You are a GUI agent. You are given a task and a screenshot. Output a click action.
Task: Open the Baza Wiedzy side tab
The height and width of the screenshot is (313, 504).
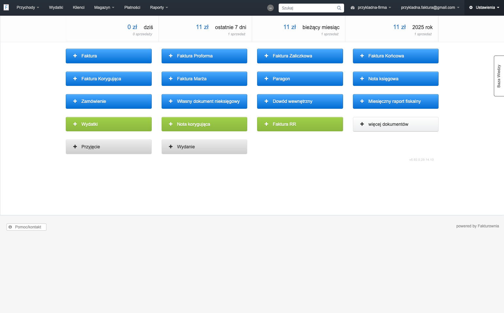click(499, 76)
